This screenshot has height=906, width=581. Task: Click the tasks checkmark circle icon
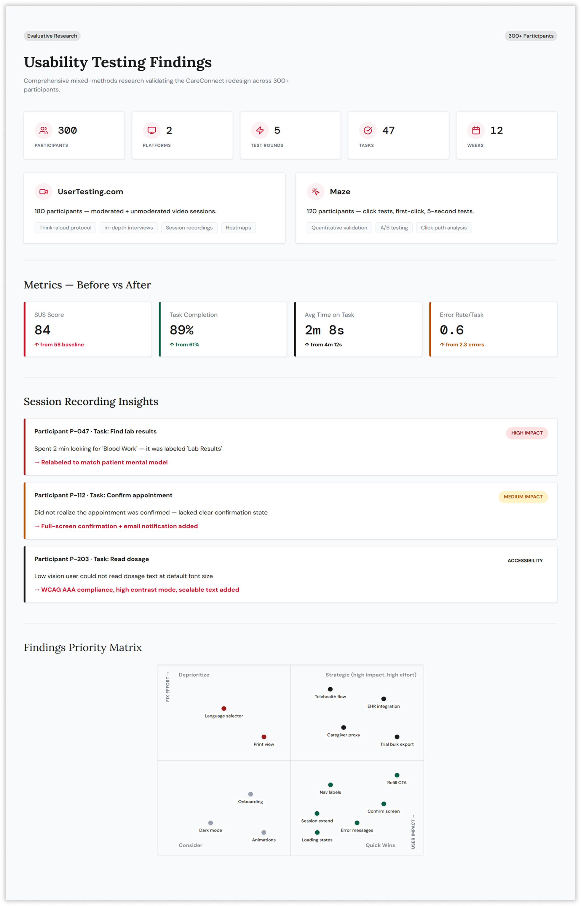tap(368, 130)
